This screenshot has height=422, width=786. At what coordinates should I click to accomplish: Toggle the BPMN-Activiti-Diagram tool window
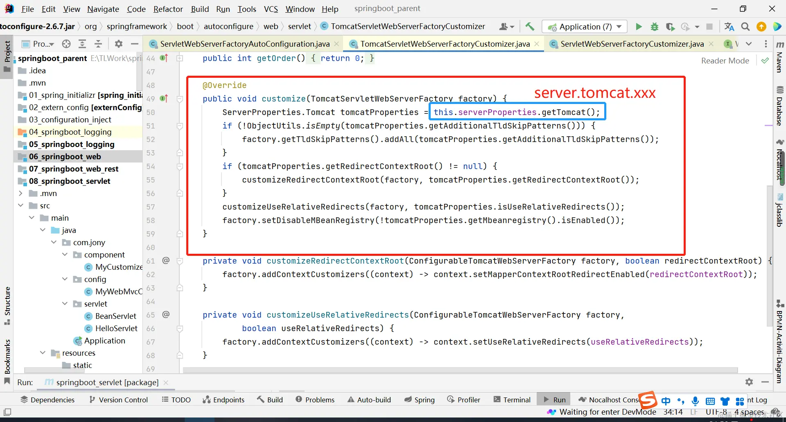[780, 342]
